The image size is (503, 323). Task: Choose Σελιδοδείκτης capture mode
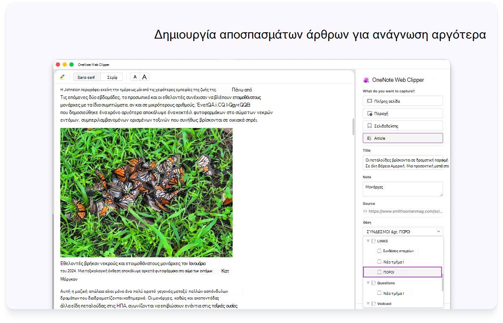click(x=403, y=125)
